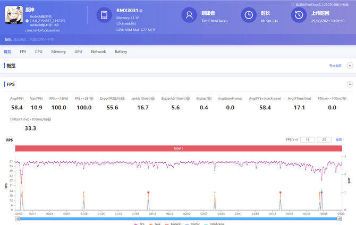Screen dimensions: 356x225
Task: Switch to the FPS tab
Action: [x=23, y=51]
